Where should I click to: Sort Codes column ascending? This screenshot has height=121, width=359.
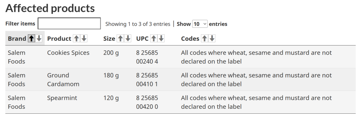[x=204, y=38]
